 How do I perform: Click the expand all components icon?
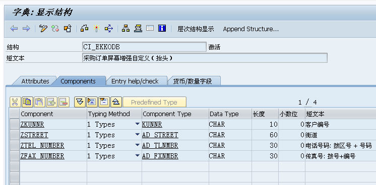(92, 102)
